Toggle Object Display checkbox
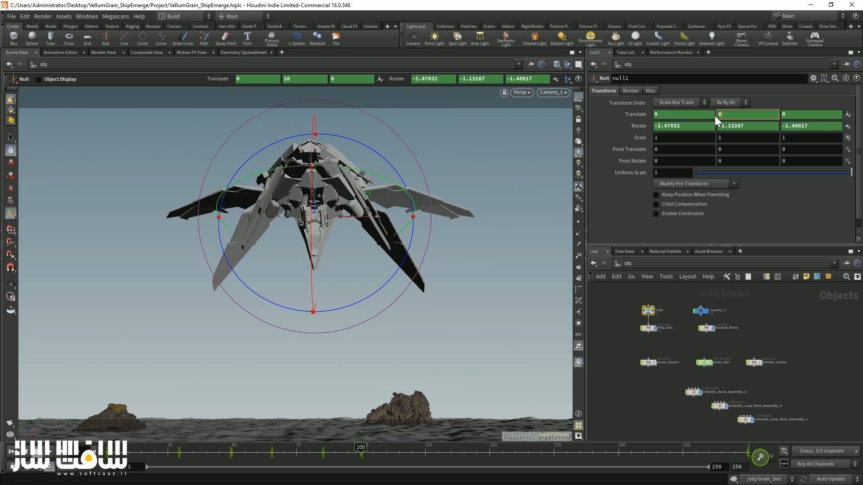 (38, 79)
